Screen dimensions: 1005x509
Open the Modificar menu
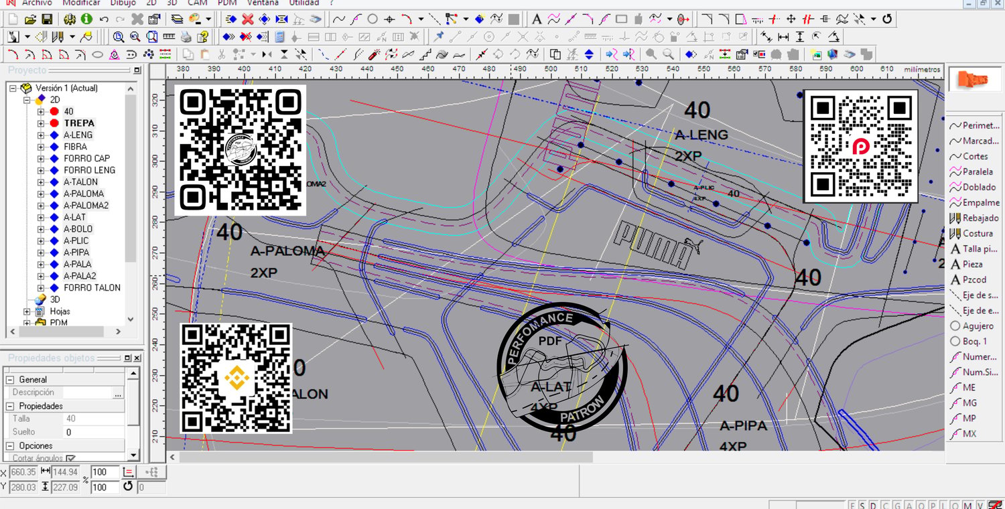(82, 3)
